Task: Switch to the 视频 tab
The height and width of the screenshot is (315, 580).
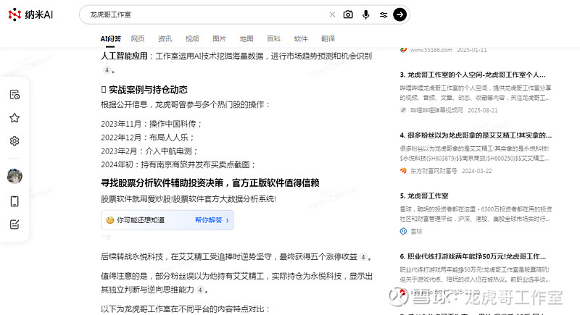Action: pos(192,38)
